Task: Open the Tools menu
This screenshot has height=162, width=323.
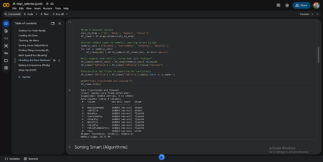Action: click(58, 8)
